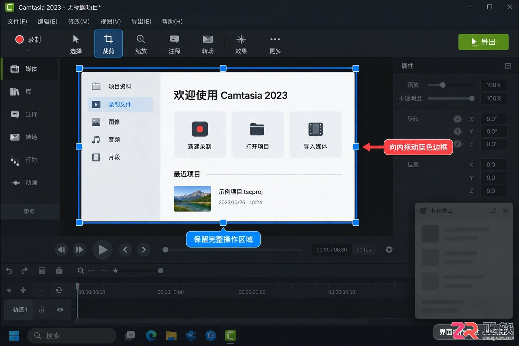
Task: Expand the toolbar 更多 ellipsis menu
Action: [275, 44]
